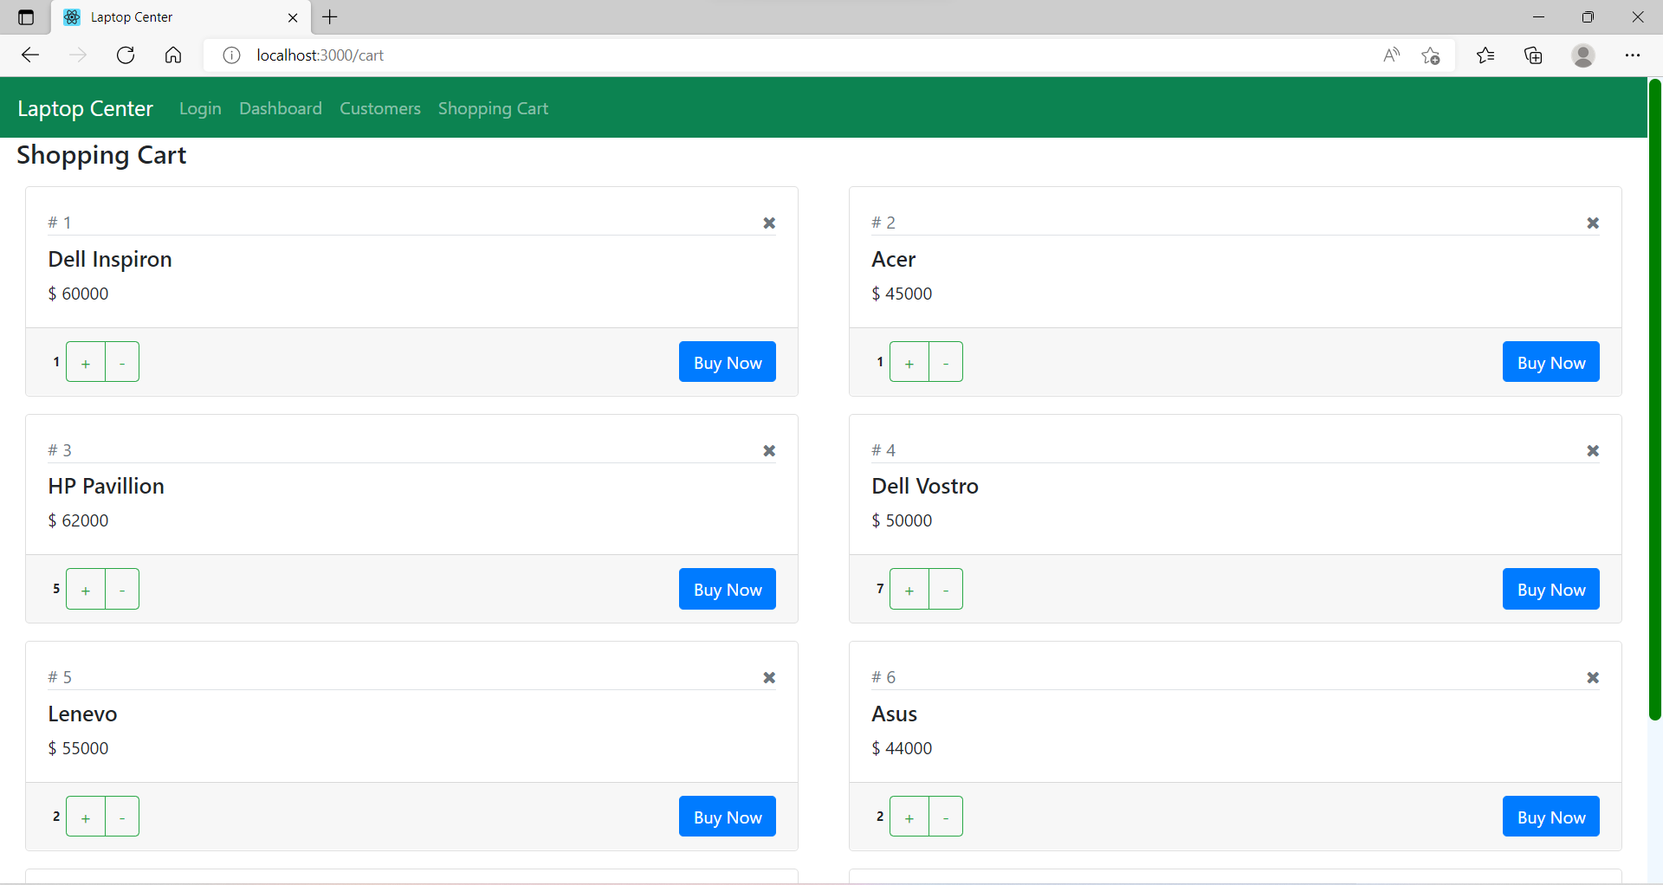The width and height of the screenshot is (1663, 885).
Task: Remove Lenevo from the shopping cart
Action: 769,678
